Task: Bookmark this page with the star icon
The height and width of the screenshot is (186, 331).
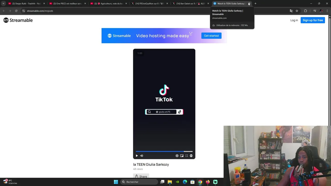Action: 297,11
